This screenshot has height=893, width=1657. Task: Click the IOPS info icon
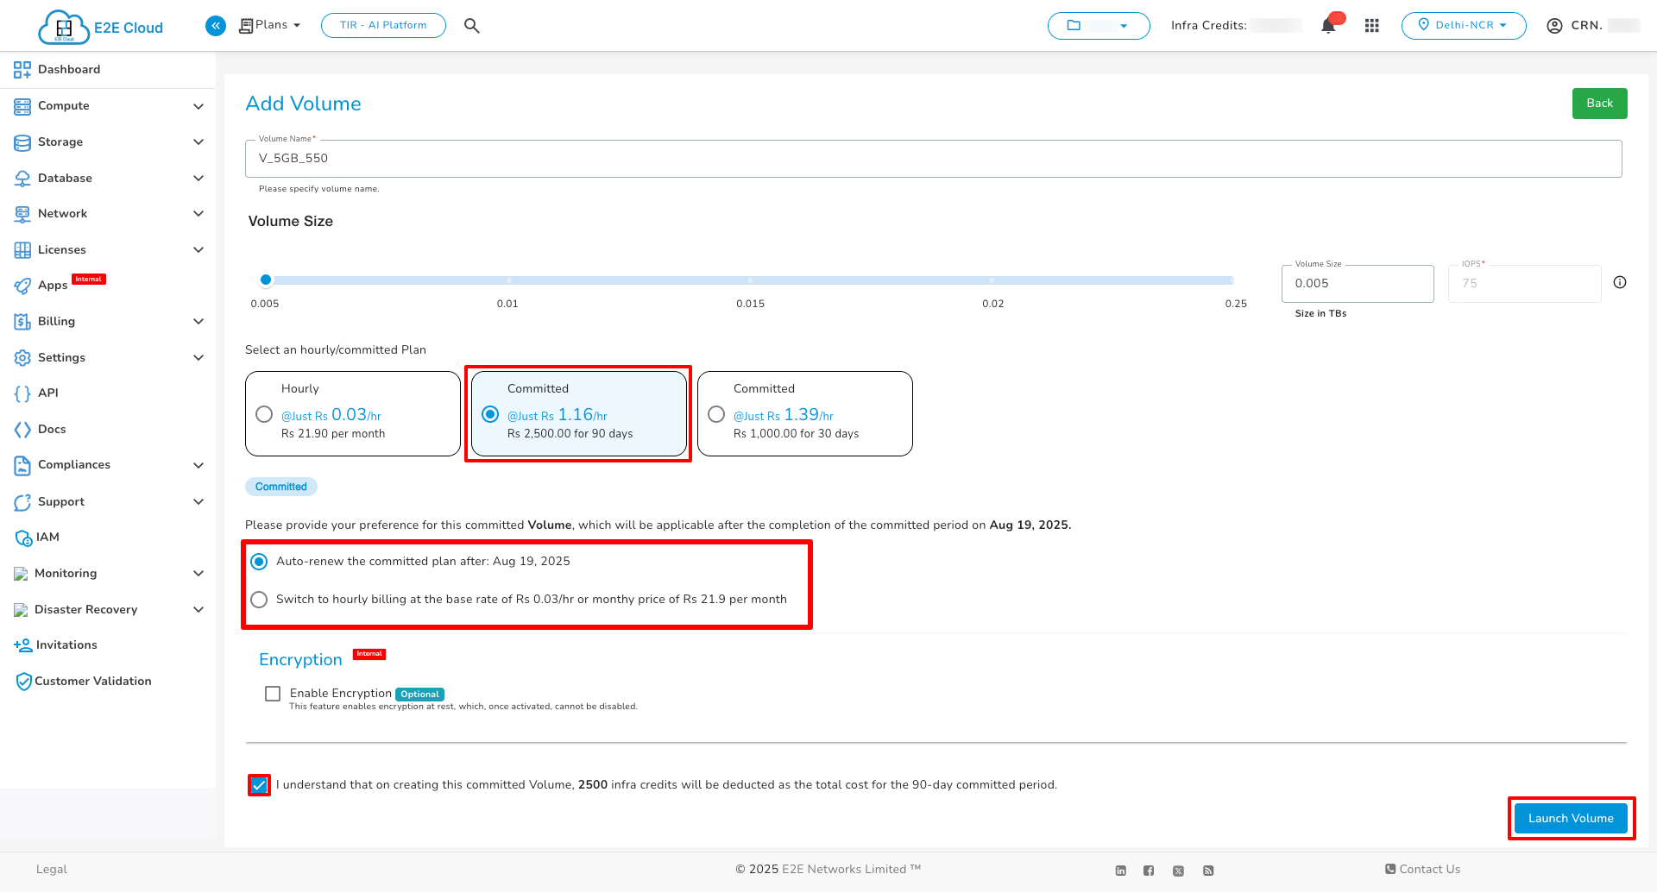pos(1620,282)
